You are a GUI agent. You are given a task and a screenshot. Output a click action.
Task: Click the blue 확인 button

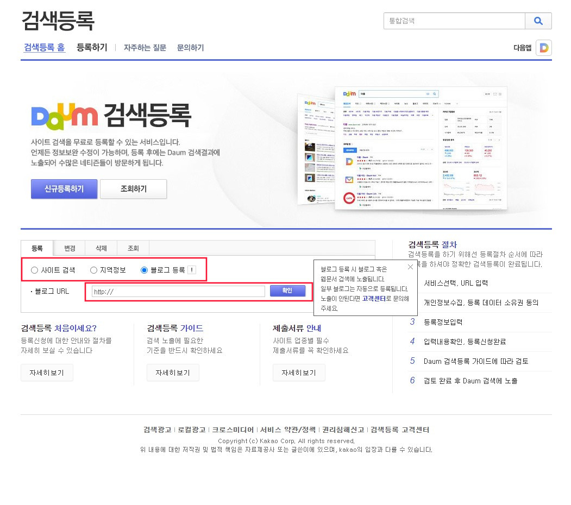pyautogui.click(x=287, y=291)
